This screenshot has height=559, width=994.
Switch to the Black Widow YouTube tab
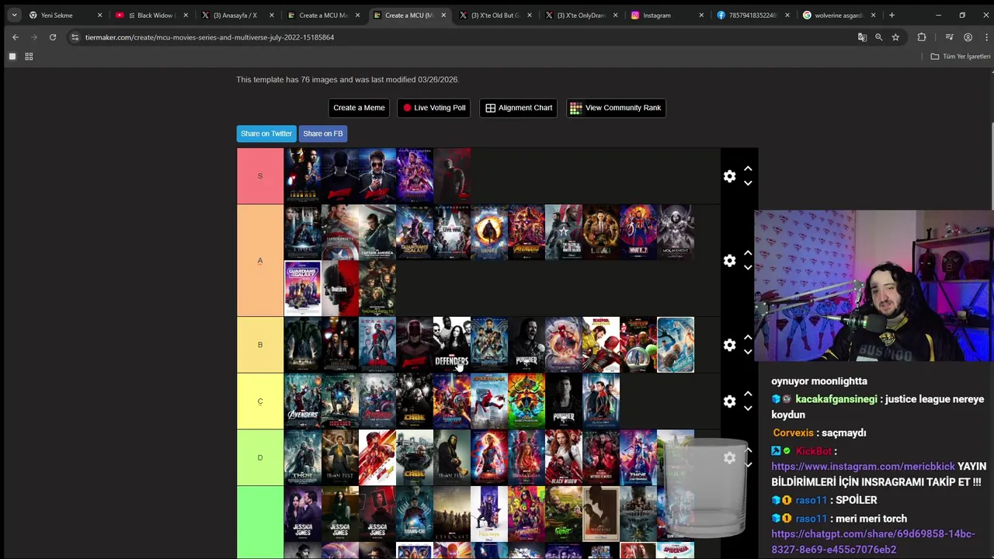pyautogui.click(x=151, y=15)
